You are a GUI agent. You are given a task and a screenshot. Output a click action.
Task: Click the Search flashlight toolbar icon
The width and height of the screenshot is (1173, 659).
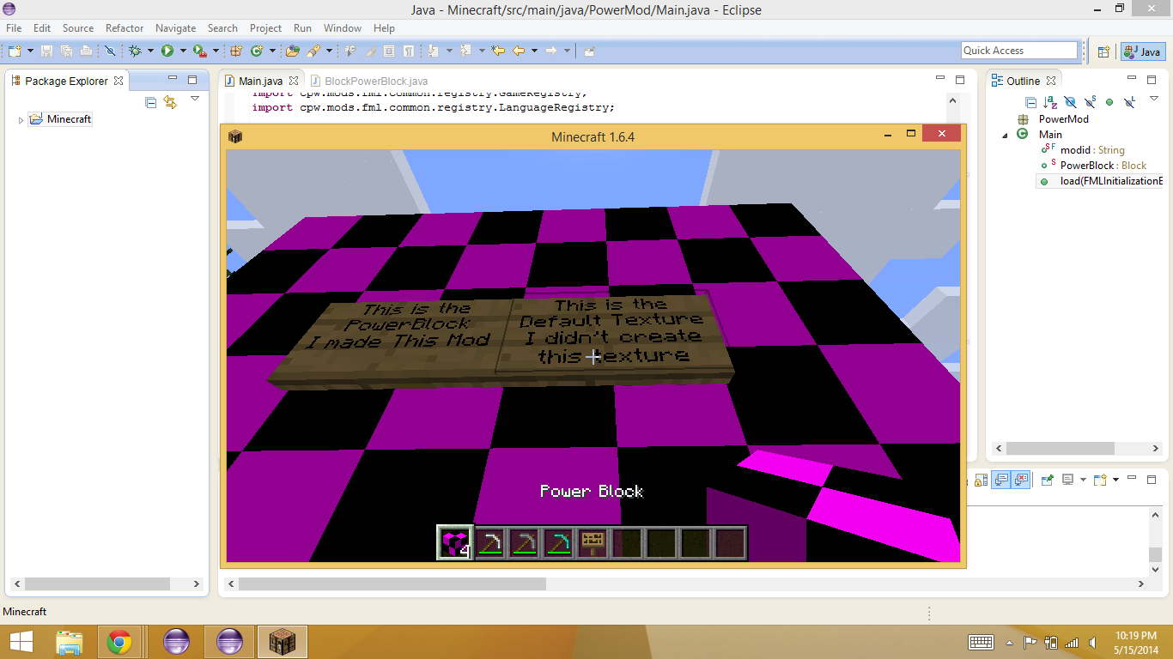[313, 51]
